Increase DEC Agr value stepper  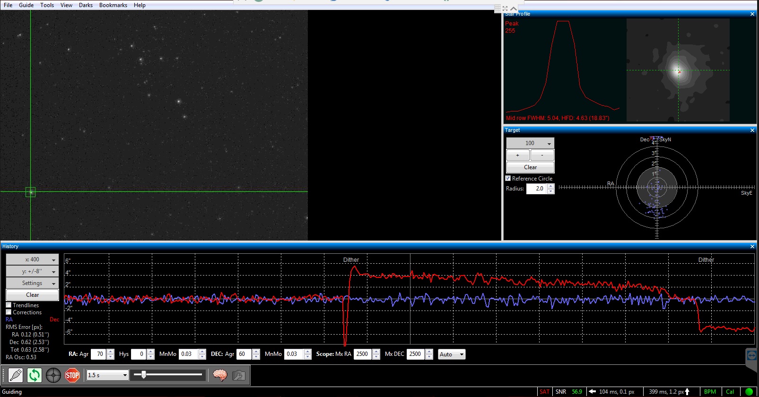[256, 352]
